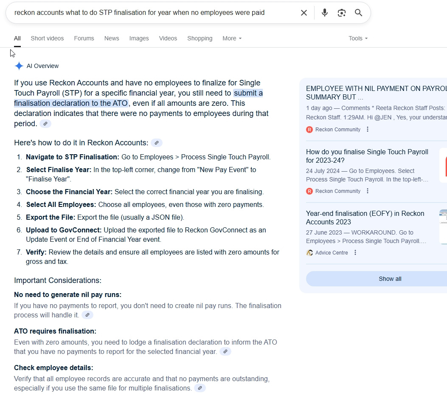447x396 pixels.
Task: Click the 'Select All Employees:' step
Action: point(61,204)
